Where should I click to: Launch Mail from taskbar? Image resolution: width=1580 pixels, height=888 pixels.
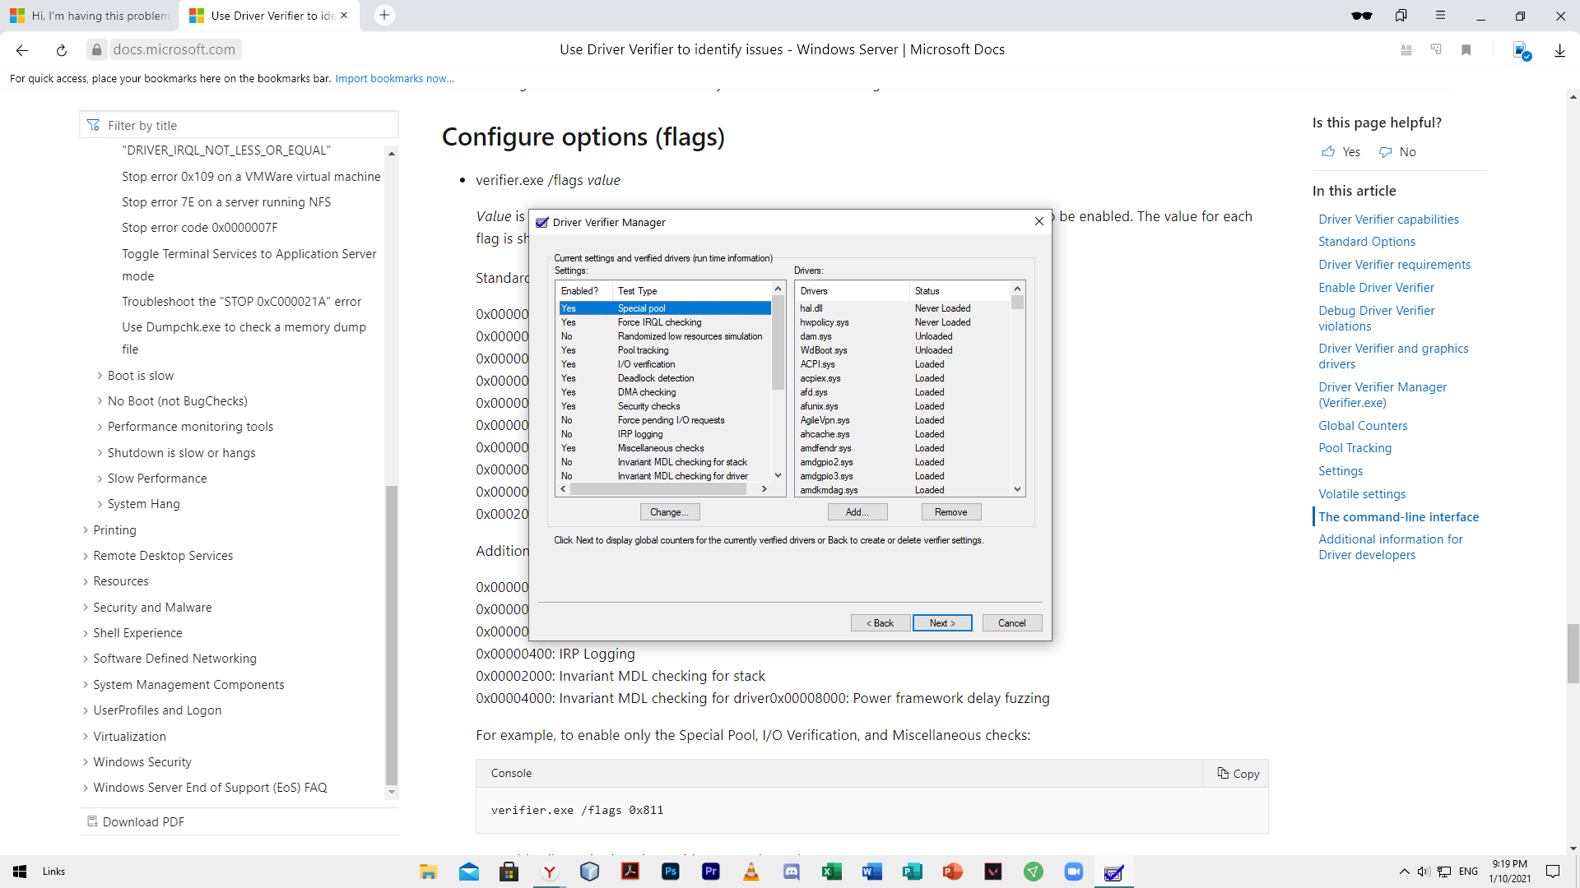point(469,872)
